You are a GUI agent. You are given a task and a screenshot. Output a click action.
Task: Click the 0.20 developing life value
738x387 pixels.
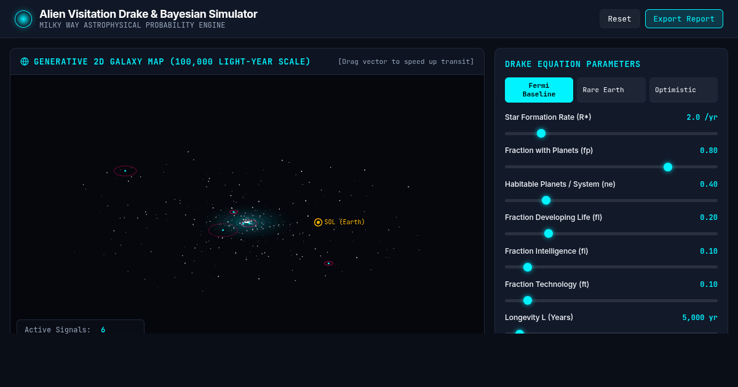coord(708,217)
